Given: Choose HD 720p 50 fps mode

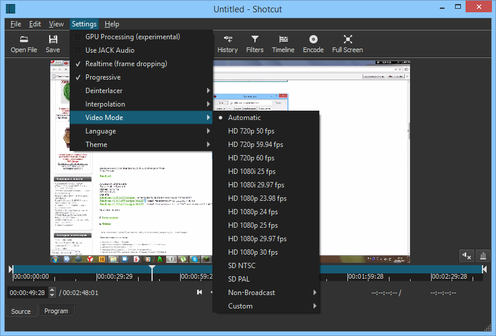Looking at the screenshot, I should click(x=266, y=131).
